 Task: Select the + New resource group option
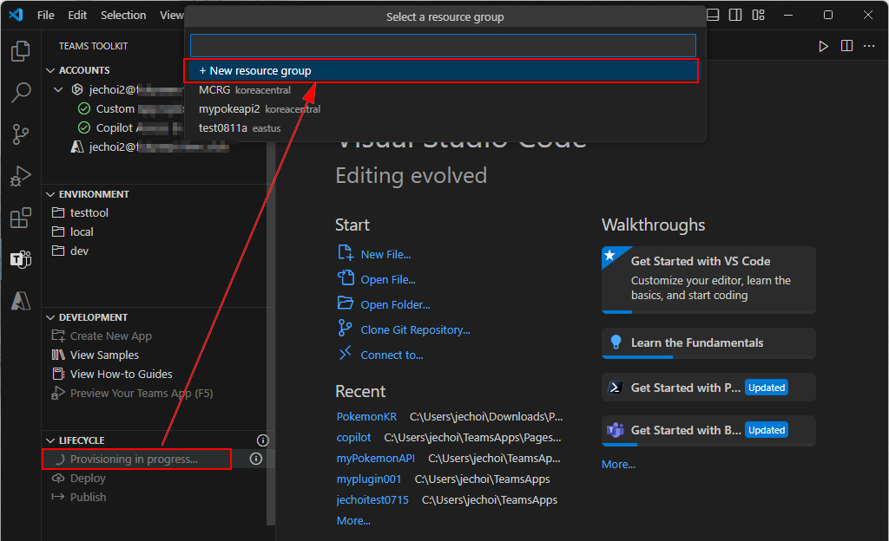click(442, 71)
